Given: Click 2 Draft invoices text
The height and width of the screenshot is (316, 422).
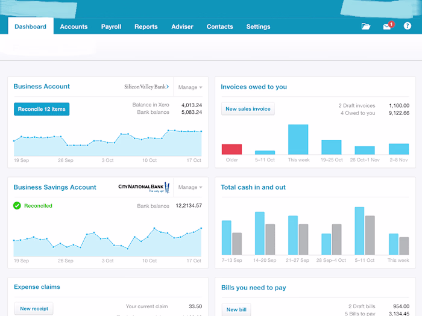Looking at the screenshot, I should pyautogui.click(x=357, y=105).
